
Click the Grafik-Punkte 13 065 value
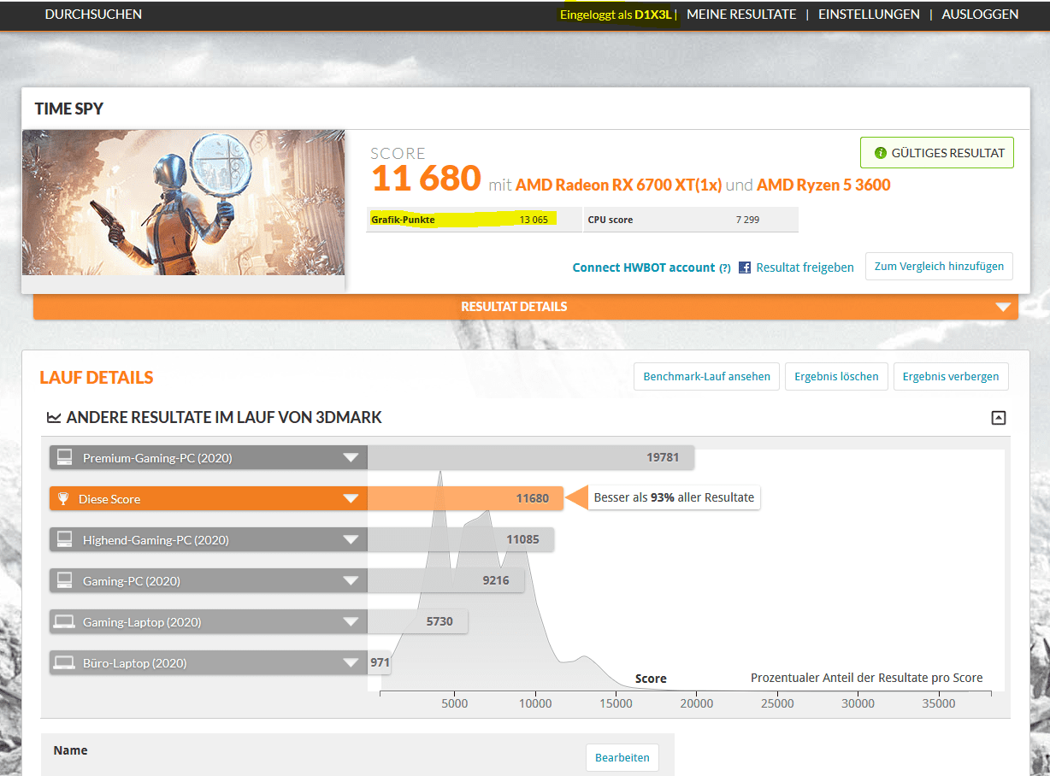(534, 220)
